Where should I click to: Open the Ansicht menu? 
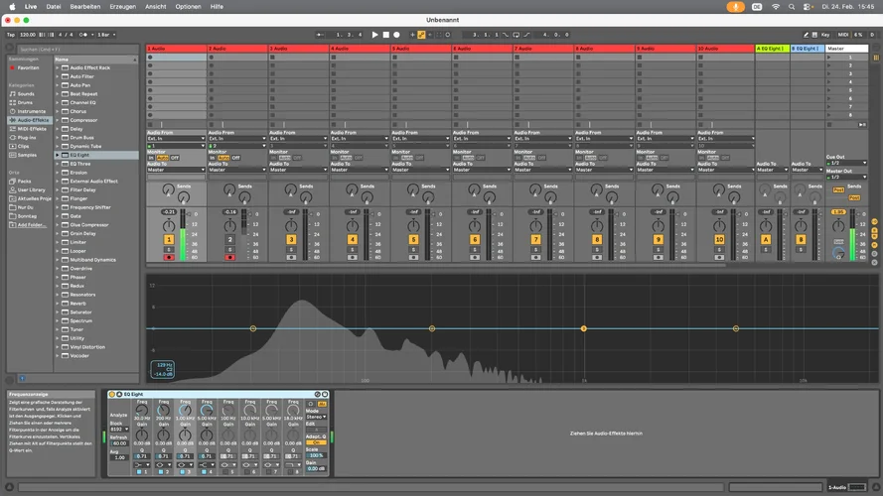[155, 6]
